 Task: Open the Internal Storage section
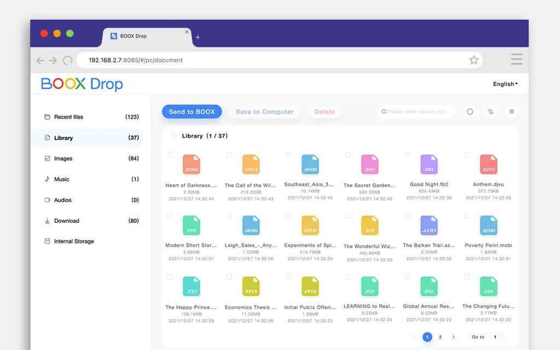(72, 241)
